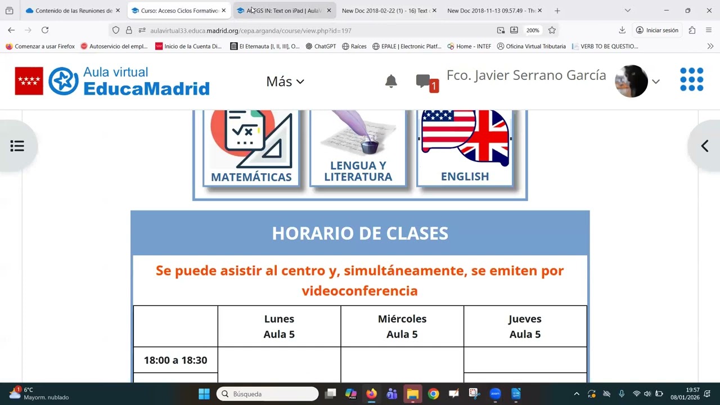Screen dimensions: 720x405
Task: Open Snipping Tool on taskbar
Action: point(474,394)
